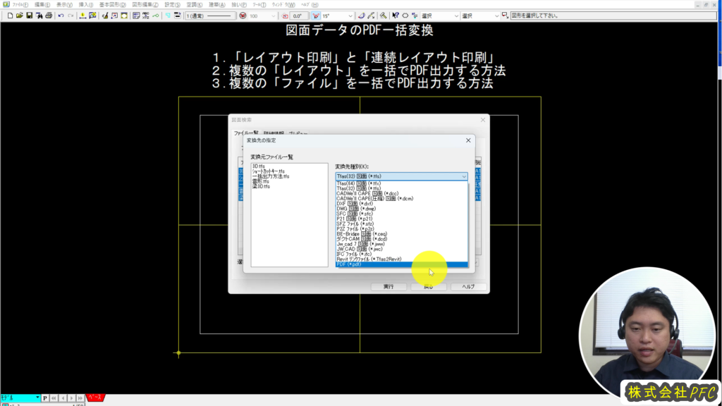Screen dimensions: 722x406
Task: Click the Save floppy disk icon
Action: [29, 16]
